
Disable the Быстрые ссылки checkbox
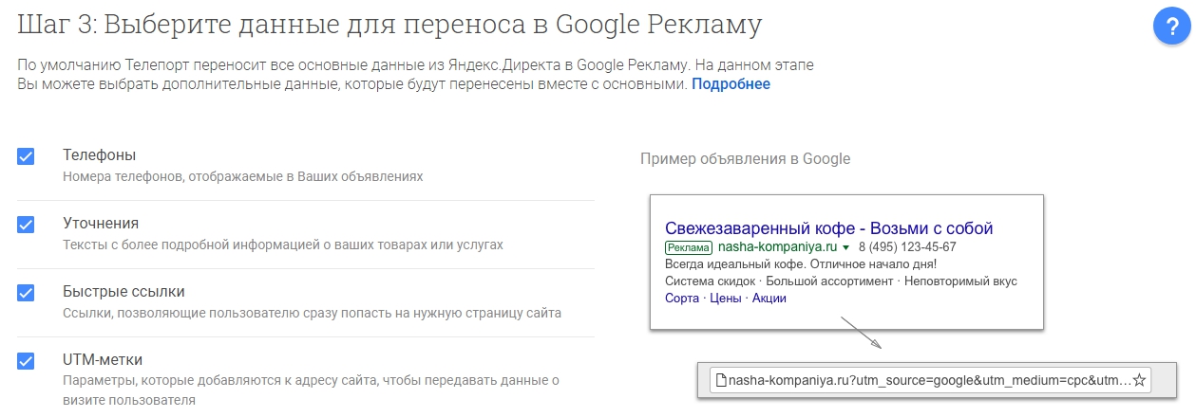click(x=26, y=293)
